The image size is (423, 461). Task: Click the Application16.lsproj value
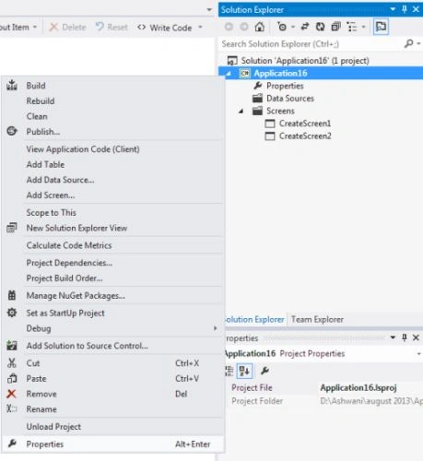pos(358,388)
